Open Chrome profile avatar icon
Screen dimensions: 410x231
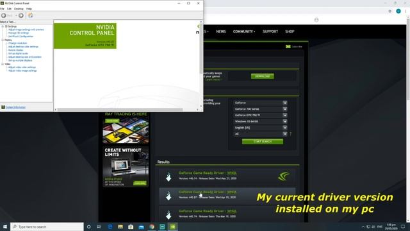click(x=398, y=11)
